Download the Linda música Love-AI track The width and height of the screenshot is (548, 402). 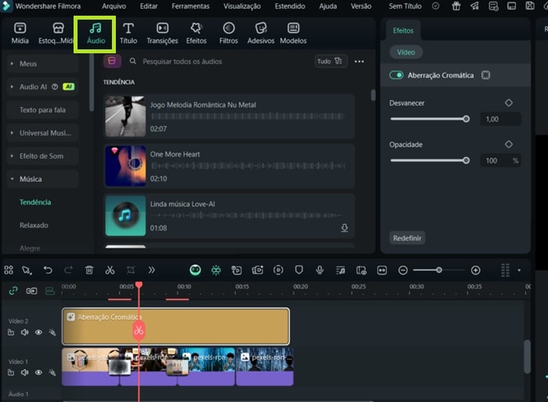click(x=344, y=228)
